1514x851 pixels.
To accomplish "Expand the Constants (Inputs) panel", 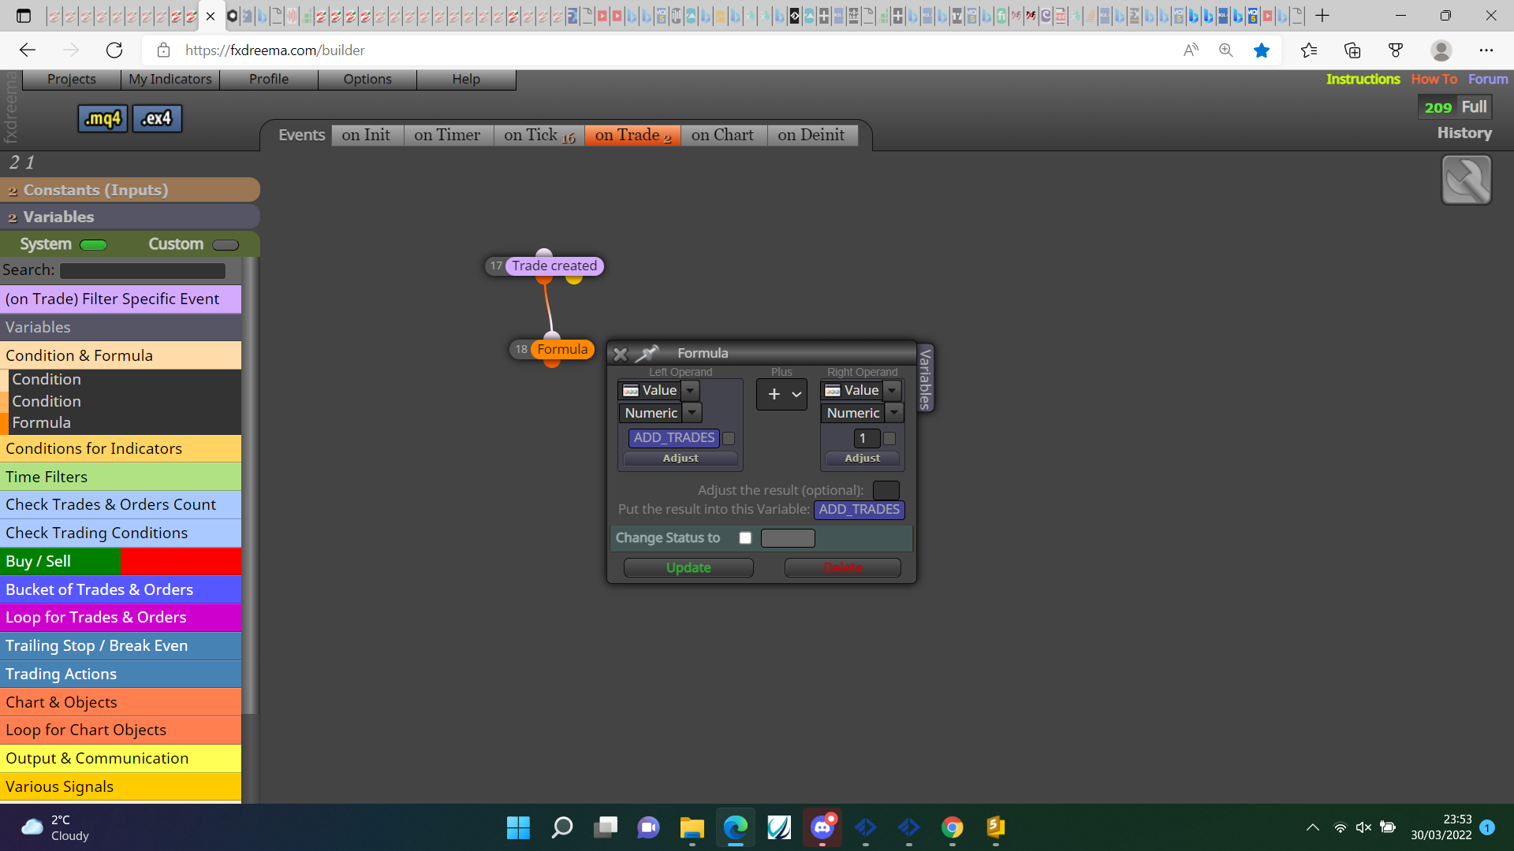I will click(130, 190).
